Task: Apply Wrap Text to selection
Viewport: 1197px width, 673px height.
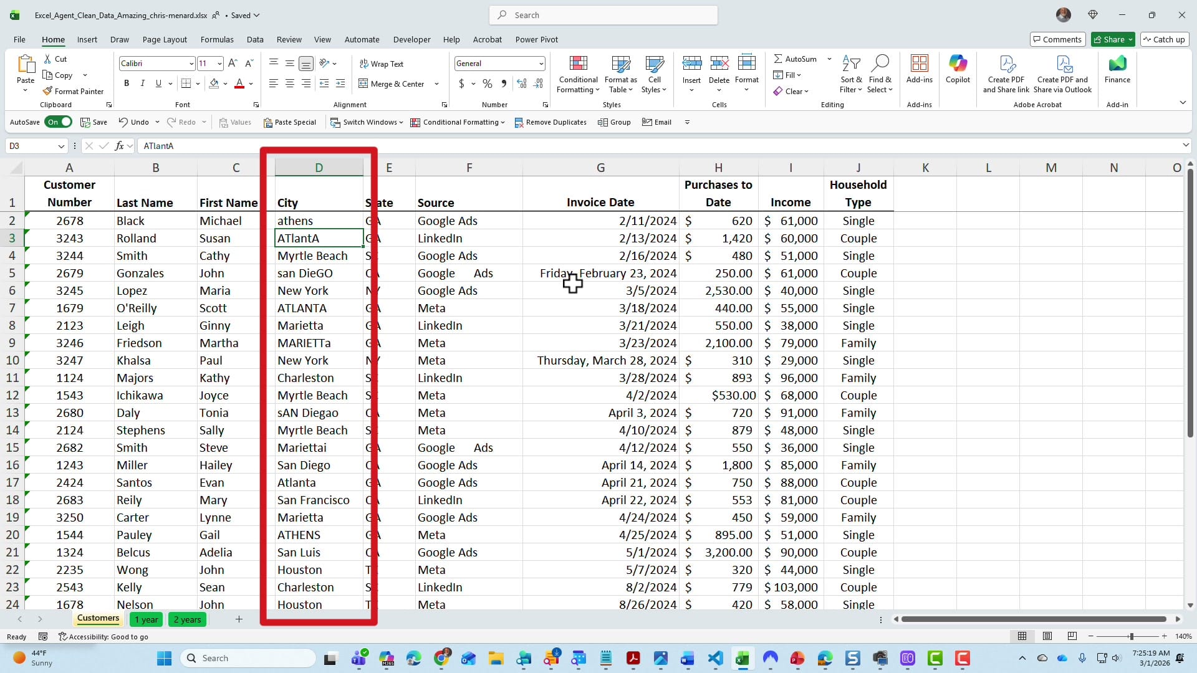Action: (382, 63)
